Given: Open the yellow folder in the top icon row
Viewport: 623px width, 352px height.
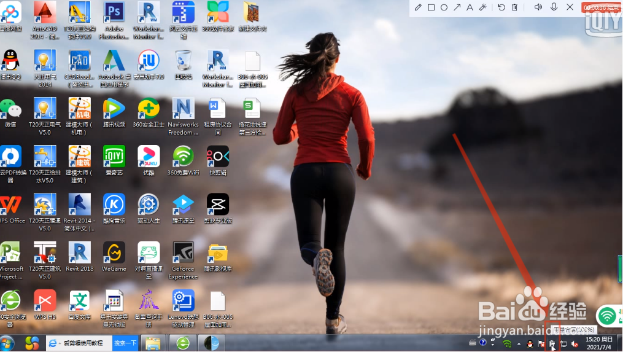Looking at the screenshot, I should coord(252,16).
